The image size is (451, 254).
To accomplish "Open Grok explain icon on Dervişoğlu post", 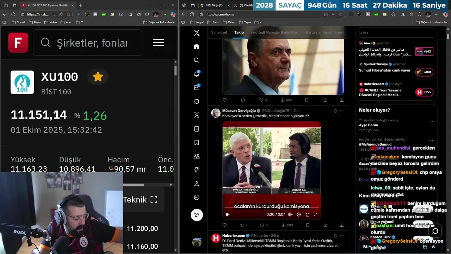I will click(335, 111).
